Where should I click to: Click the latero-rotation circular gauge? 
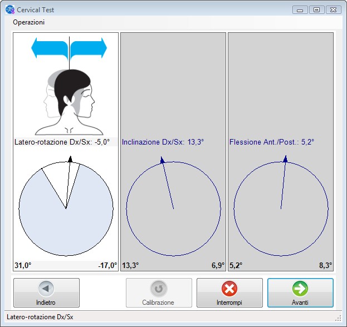(66, 209)
